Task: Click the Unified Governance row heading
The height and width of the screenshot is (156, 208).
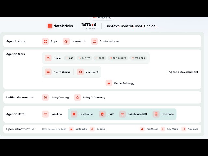Action: coord(20,97)
